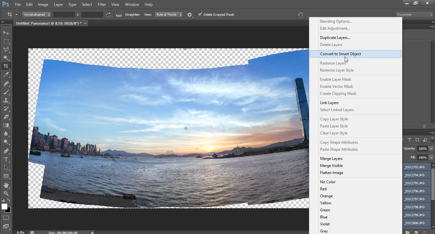Select the Move tool

(6, 33)
